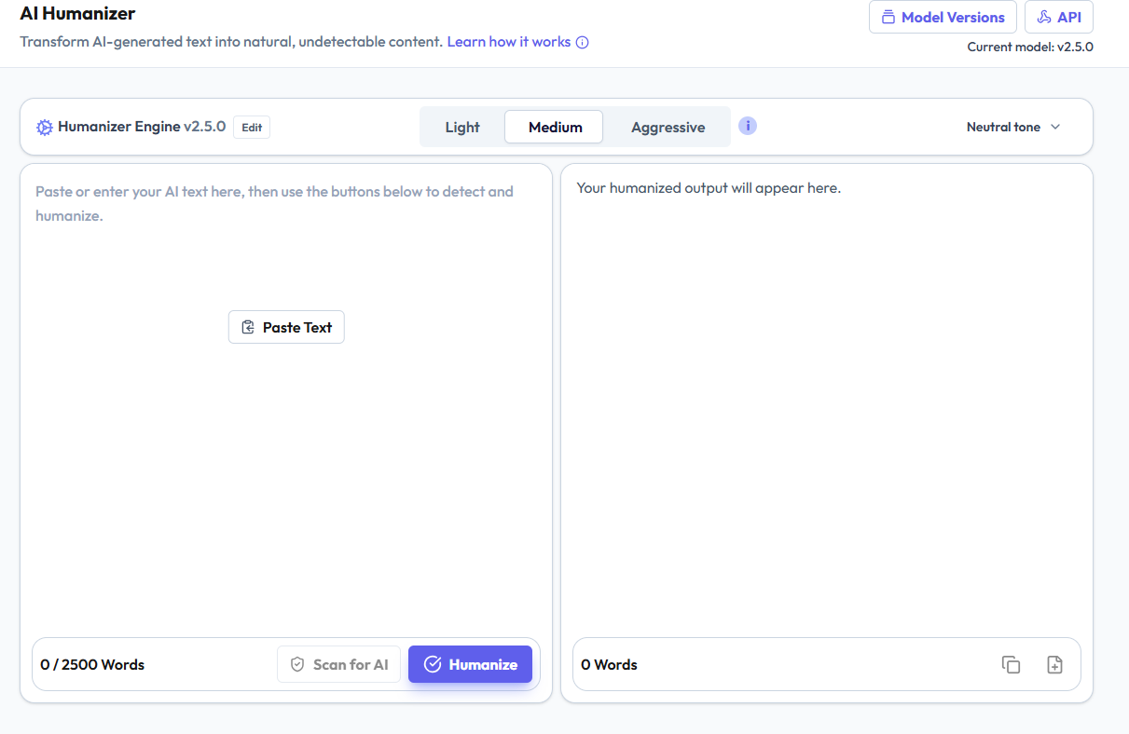
Task: Click the Scan for AI button
Action: (339, 664)
